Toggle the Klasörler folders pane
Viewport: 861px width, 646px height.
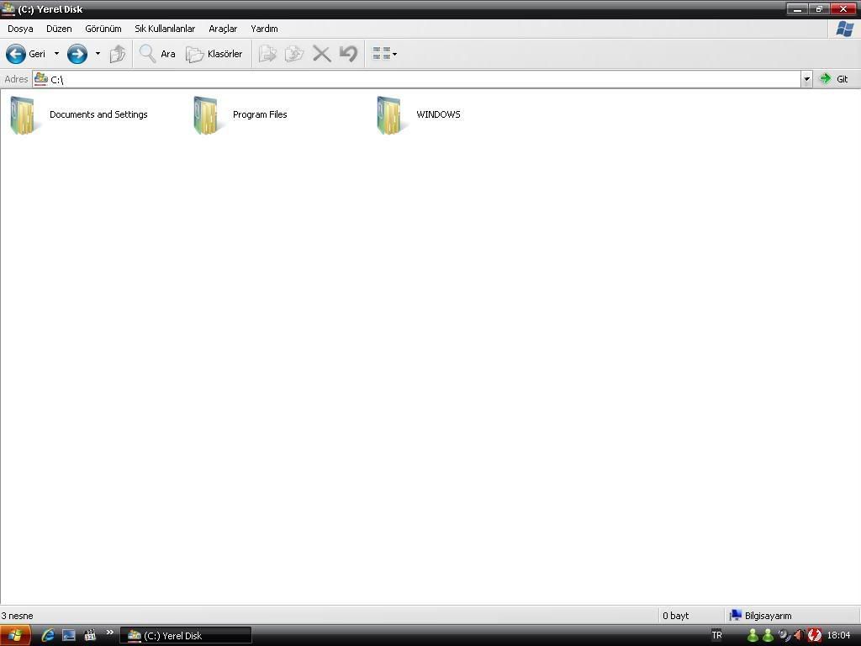click(214, 54)
